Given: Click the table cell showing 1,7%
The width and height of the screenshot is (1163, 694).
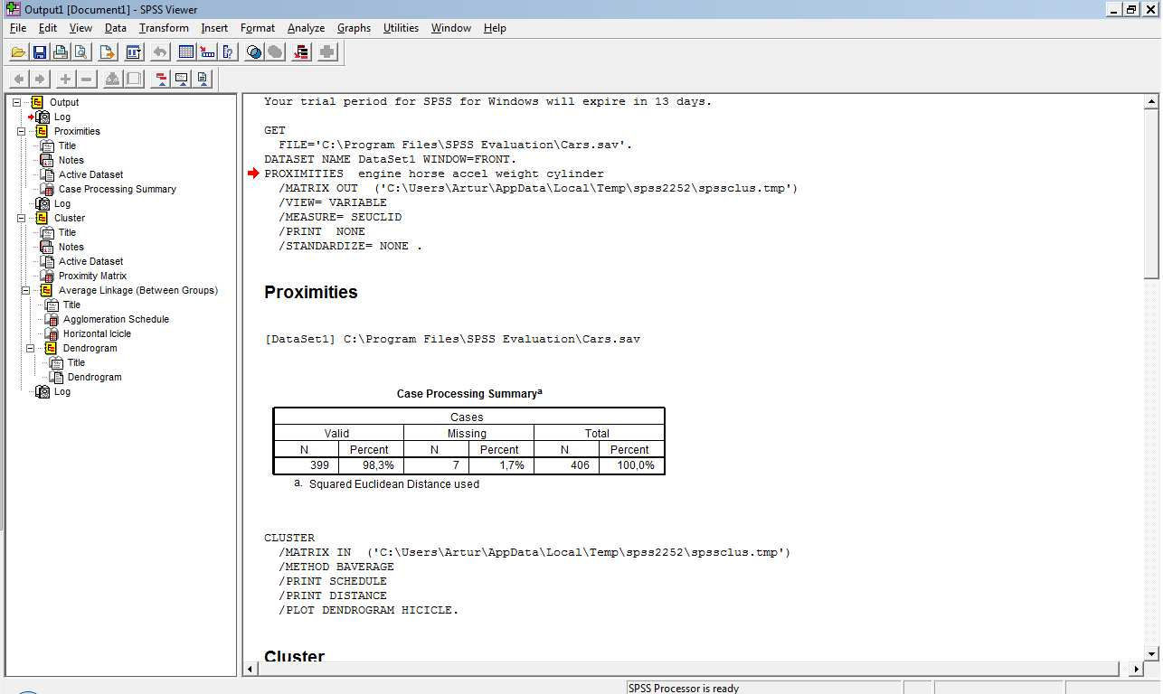Looking at the screenshot, I should click(x=501, y=465).
